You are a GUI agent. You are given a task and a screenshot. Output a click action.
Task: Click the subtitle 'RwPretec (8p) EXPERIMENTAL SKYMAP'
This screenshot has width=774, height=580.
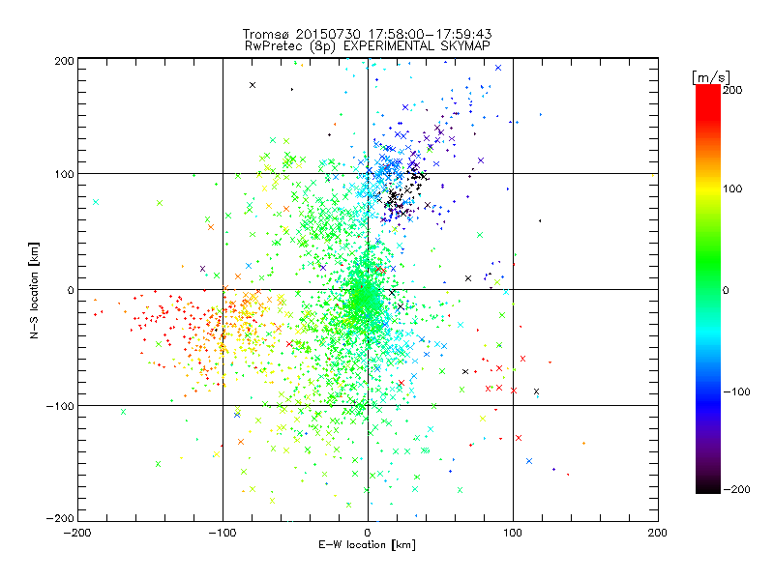[x=368, y=46]
